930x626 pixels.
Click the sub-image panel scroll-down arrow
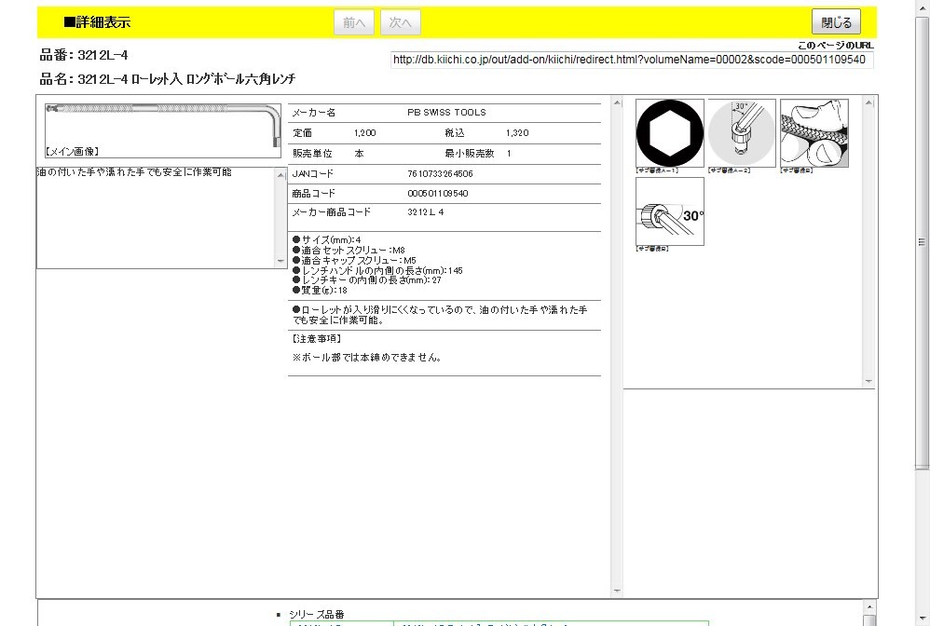click(868, 381)
